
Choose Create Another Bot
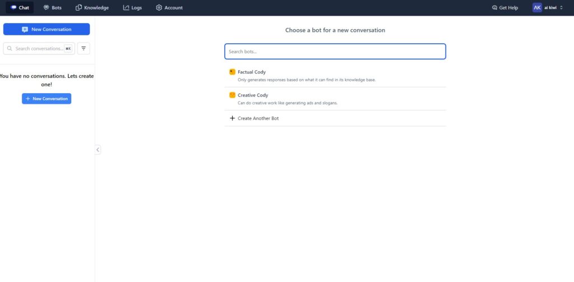pyautogui.click(x=335, y=118)
